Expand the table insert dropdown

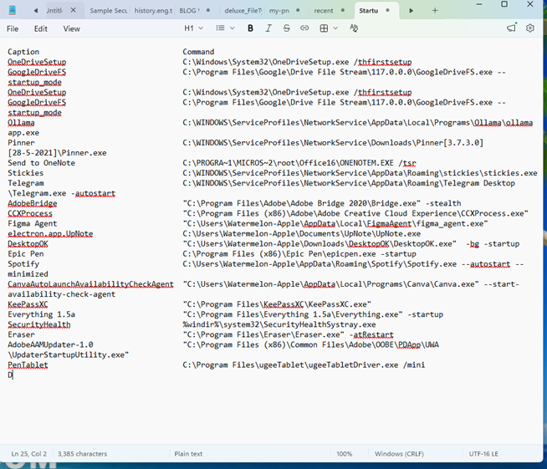tap(328, 28)
